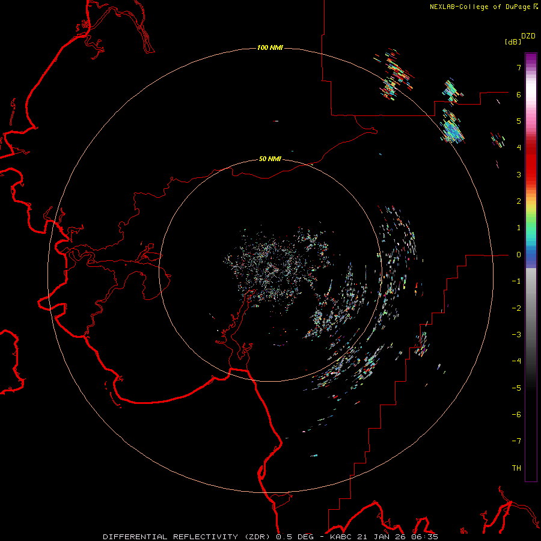Select the -1 dB scale tick label
The image size is (541, 541).
516,281
